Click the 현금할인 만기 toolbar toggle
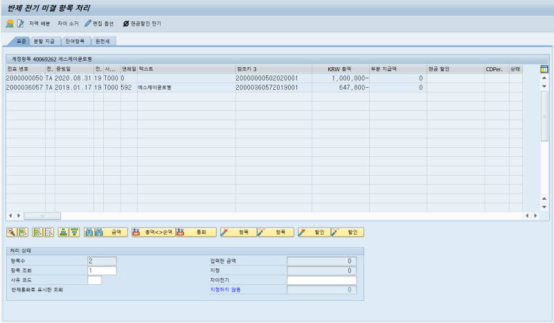This screenshot has height=323, width=554. point(142,24)
